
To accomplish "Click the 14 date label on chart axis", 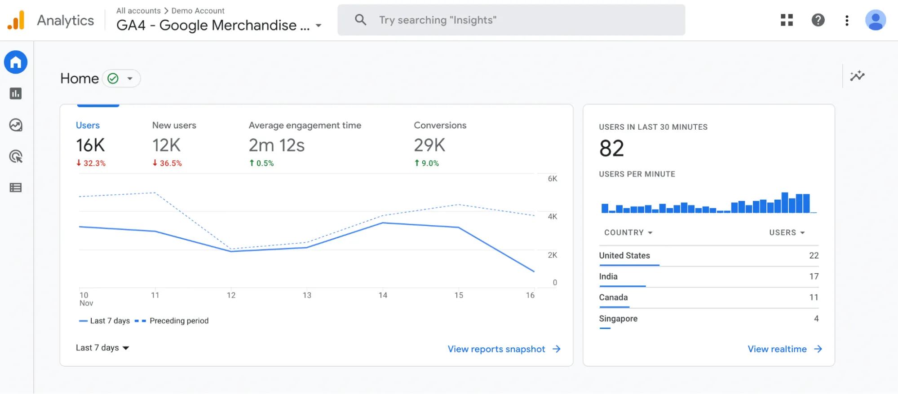I will pos(383,295).
